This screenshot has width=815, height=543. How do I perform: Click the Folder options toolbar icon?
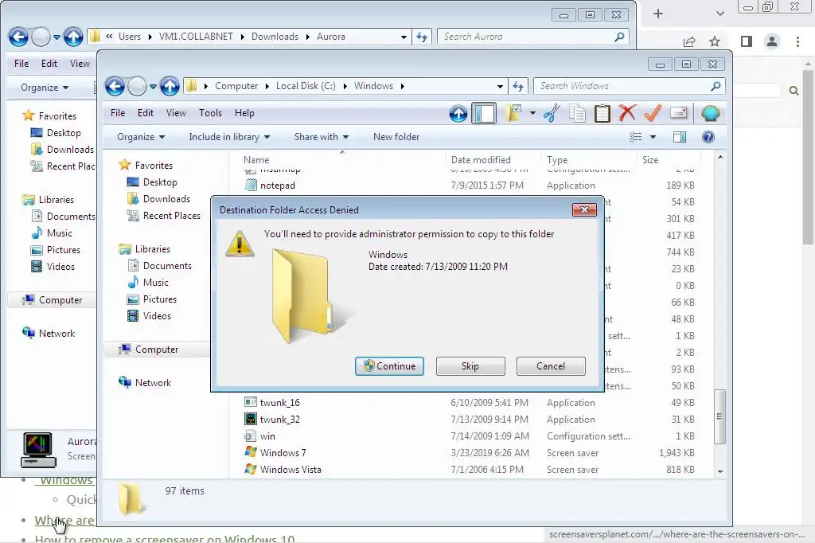pos(513,113)
